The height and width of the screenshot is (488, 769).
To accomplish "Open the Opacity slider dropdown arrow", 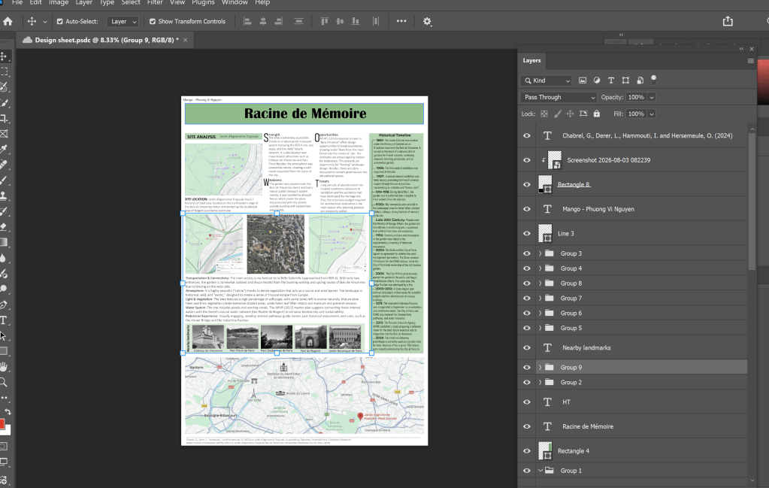I will (x=652, y=97).
